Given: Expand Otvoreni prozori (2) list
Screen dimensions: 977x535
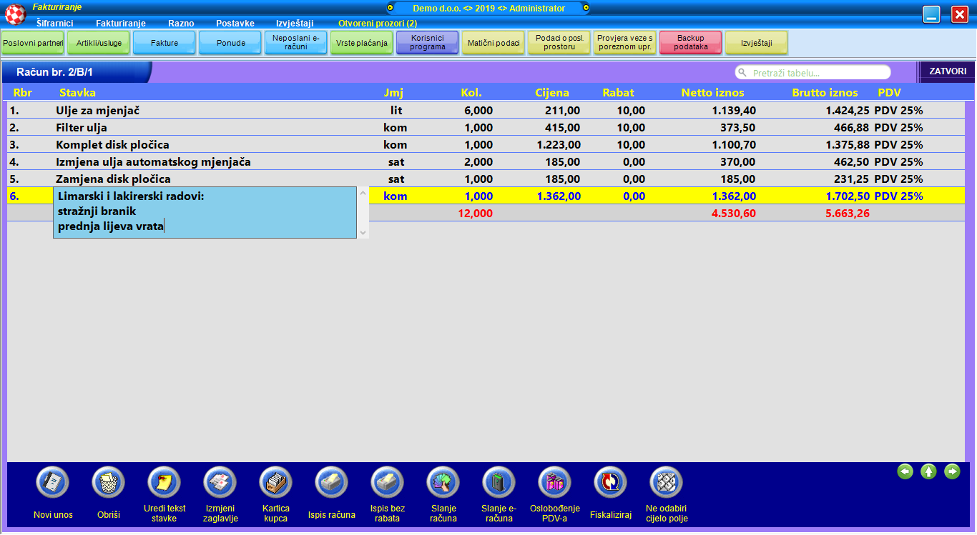Looking at the screenshot, I should coord(378,23).
